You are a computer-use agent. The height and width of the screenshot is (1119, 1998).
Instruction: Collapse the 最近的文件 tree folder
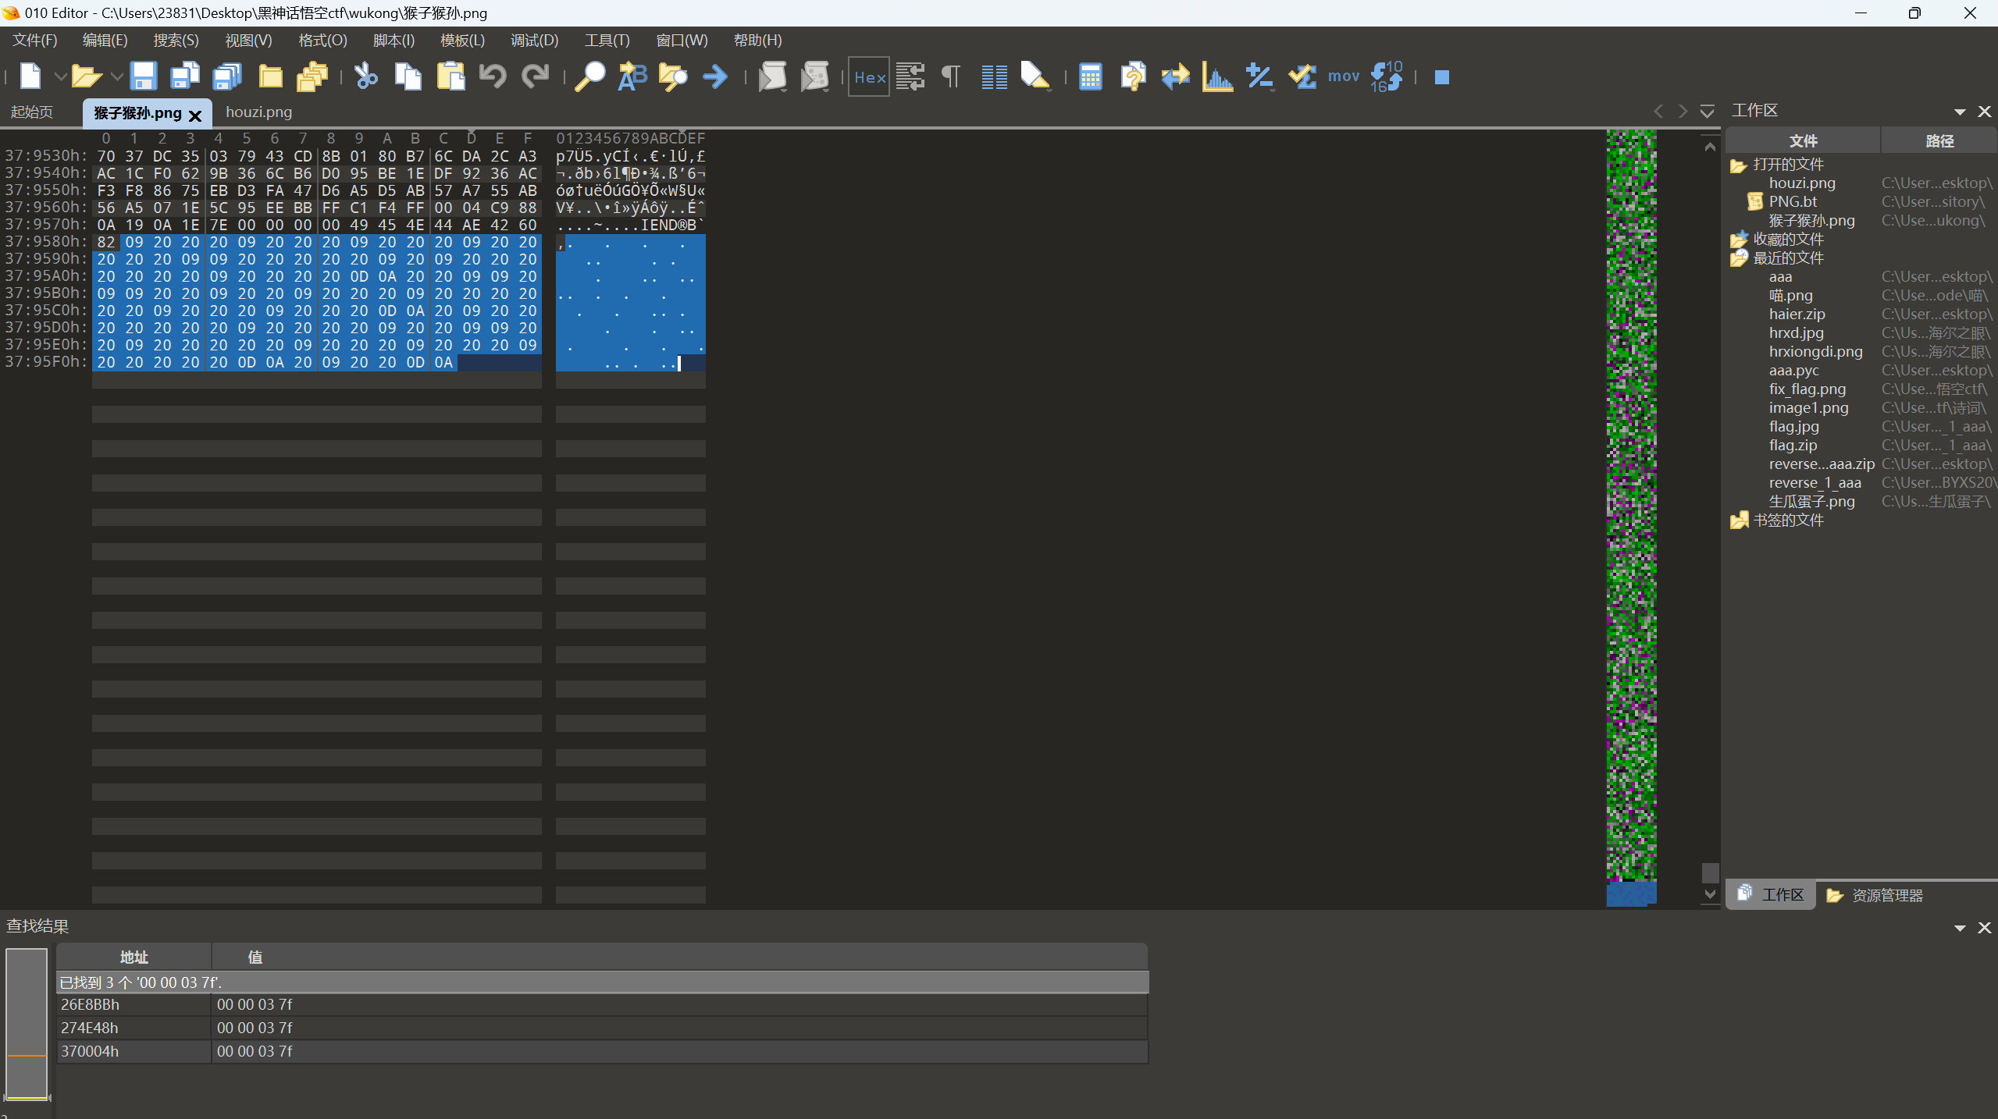click(x=1739, y=259)
